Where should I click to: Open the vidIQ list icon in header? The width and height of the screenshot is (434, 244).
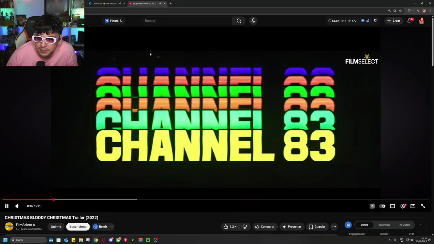pyautogui.click(x=368, y=21)
